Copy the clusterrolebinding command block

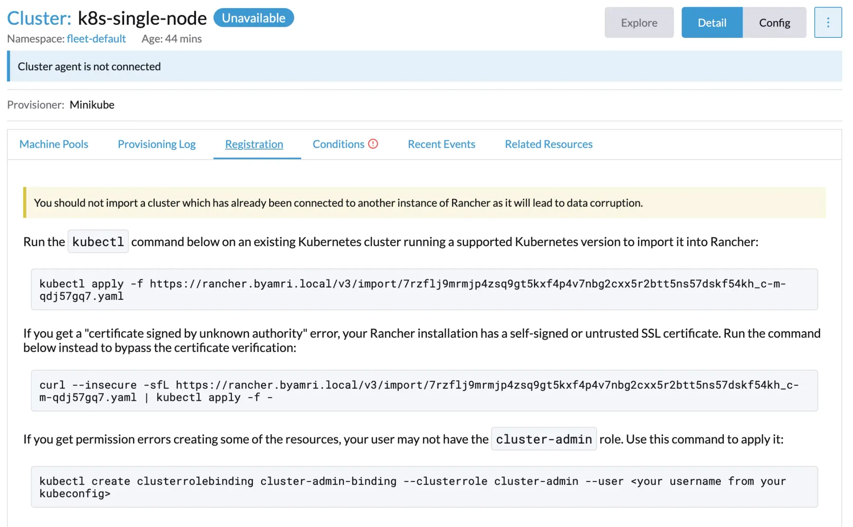pyautogui.click(x=424, y=487)
